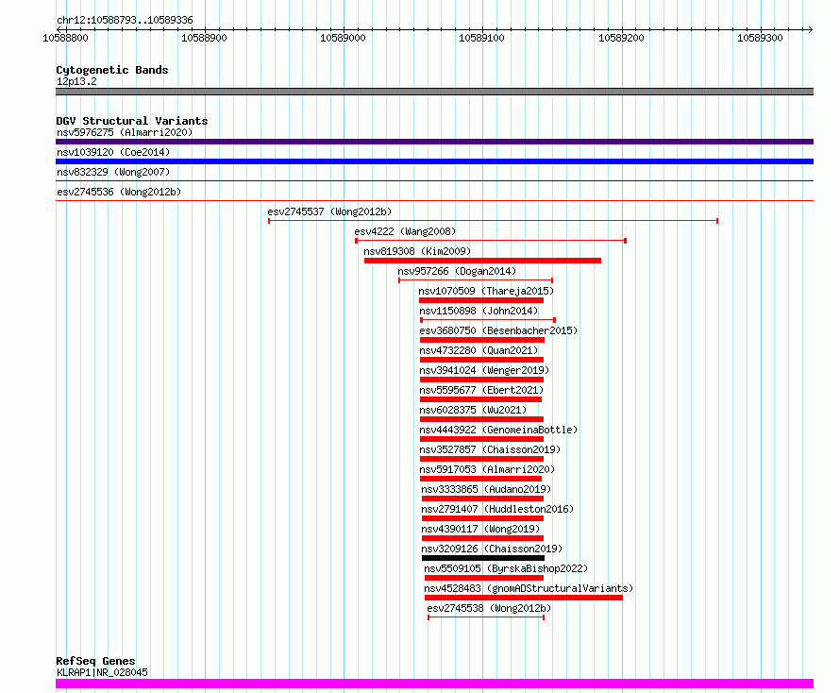The height and width of the screenshot is (693, 840).
Task: Click the nsv1070509 (Thareja2015) label
Action: [486, 291]
